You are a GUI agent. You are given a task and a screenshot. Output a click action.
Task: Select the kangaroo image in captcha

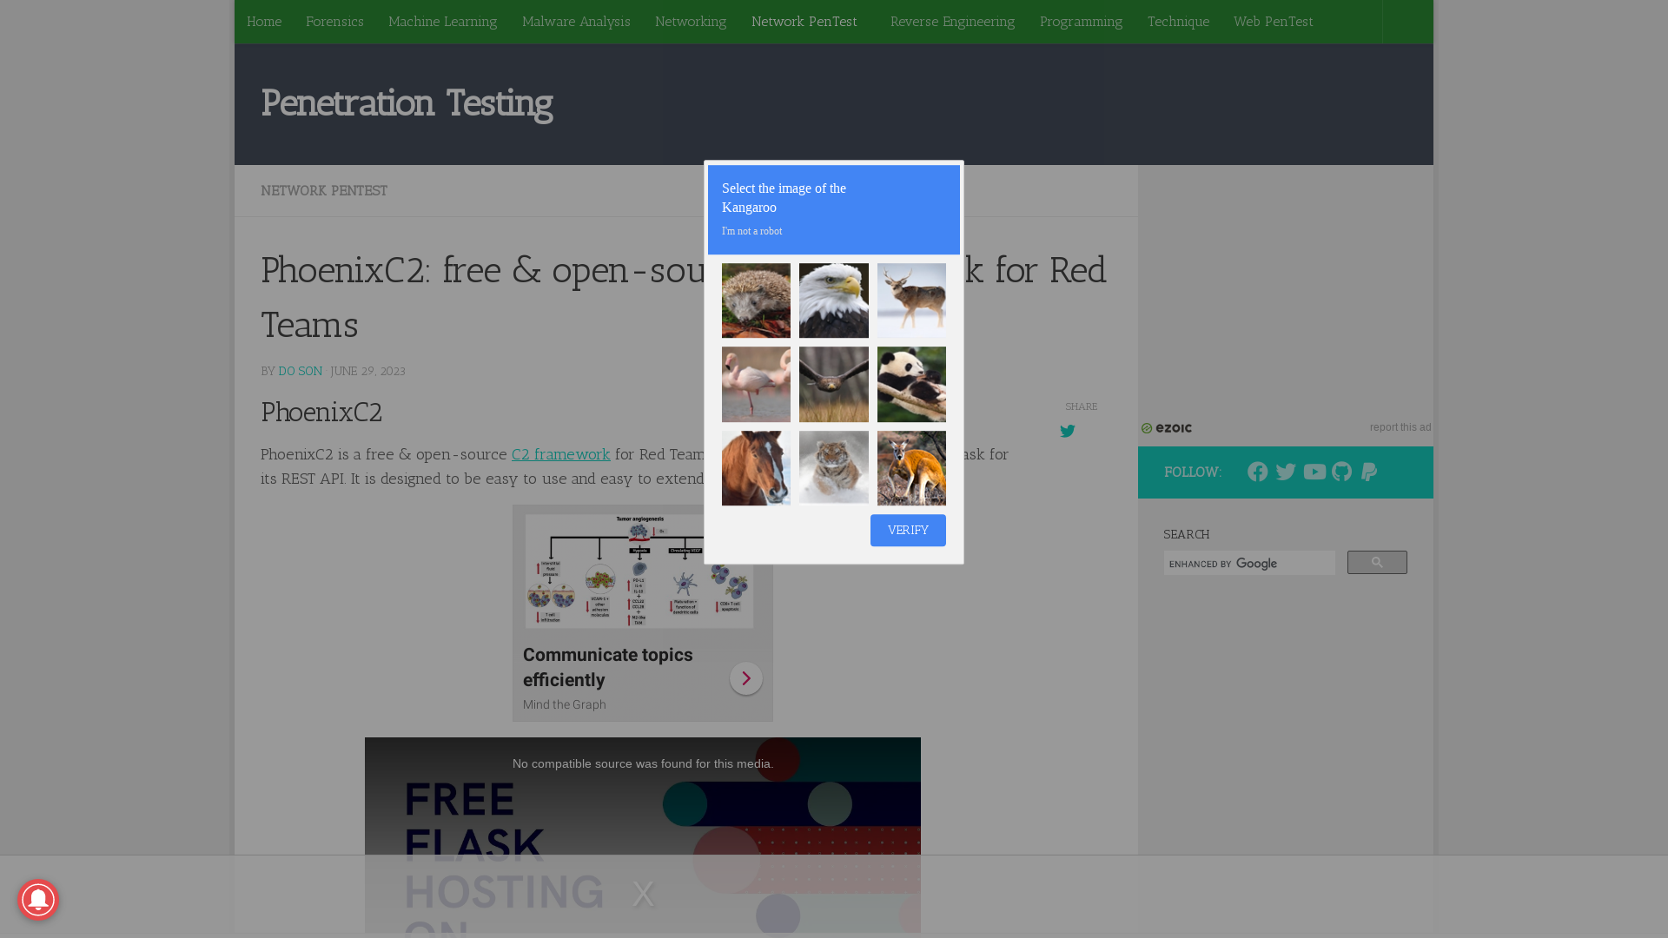(x=911, y=468)
